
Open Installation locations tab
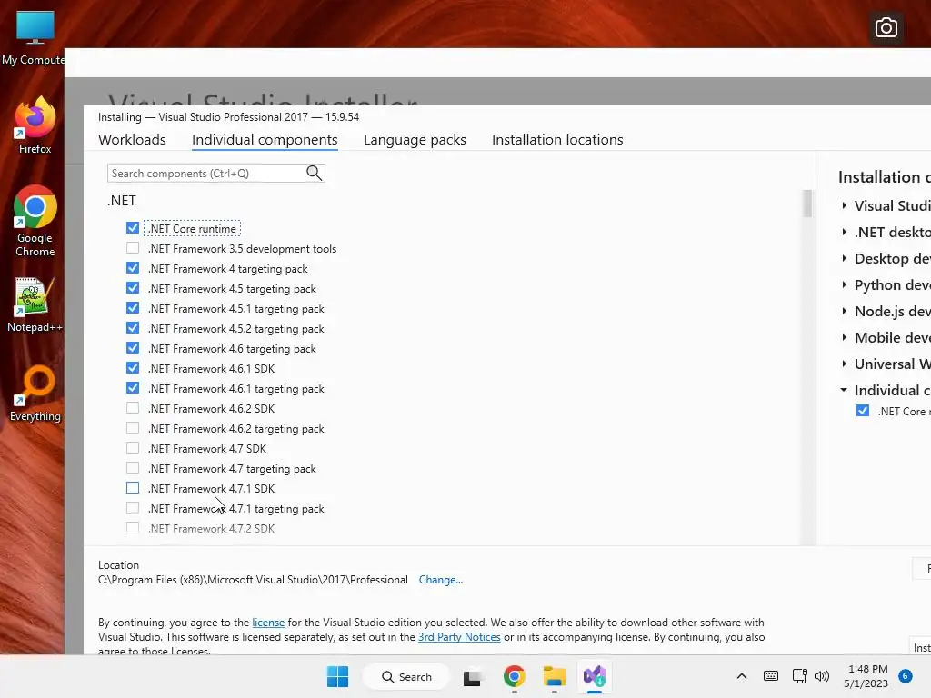[x=557, y=139]
